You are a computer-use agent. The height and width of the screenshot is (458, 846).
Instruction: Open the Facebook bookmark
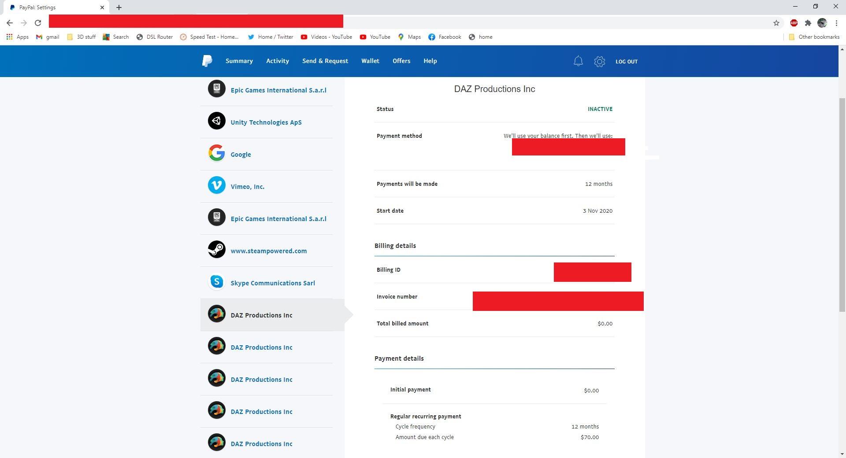click(x=445, y=37)
